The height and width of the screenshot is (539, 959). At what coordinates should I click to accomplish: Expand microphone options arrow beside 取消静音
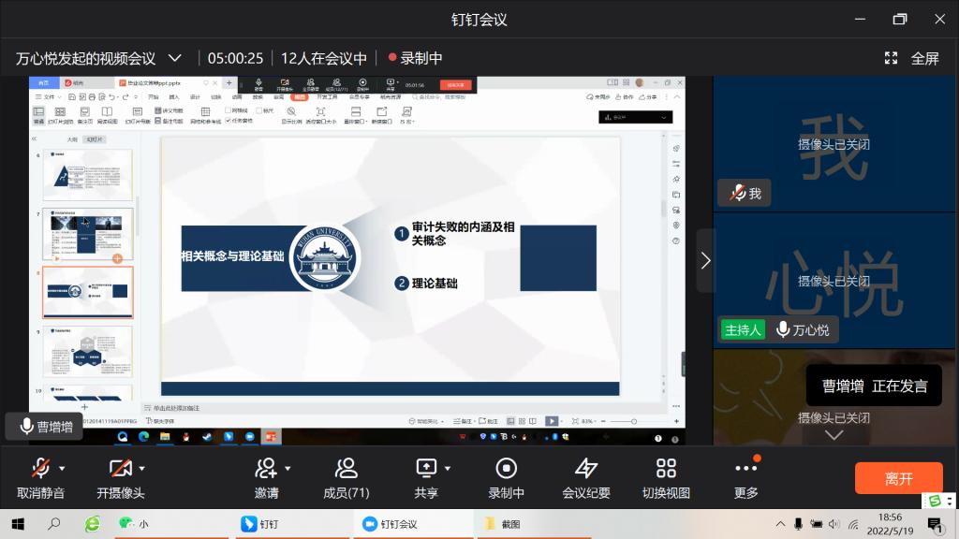tap(63, 468)
